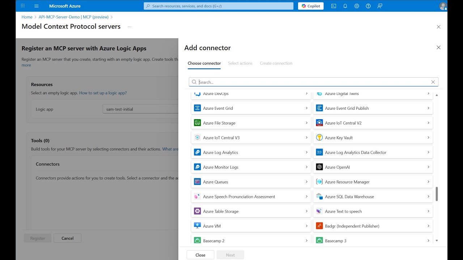Open the notifications bell
Viewport: 463px width, 260px height.
click(345, 6)
